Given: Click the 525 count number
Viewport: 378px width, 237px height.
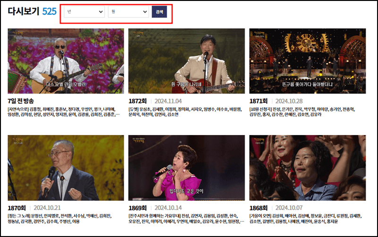Looking at the screenshot, I should pyautogui.click(x=50, y=11).
